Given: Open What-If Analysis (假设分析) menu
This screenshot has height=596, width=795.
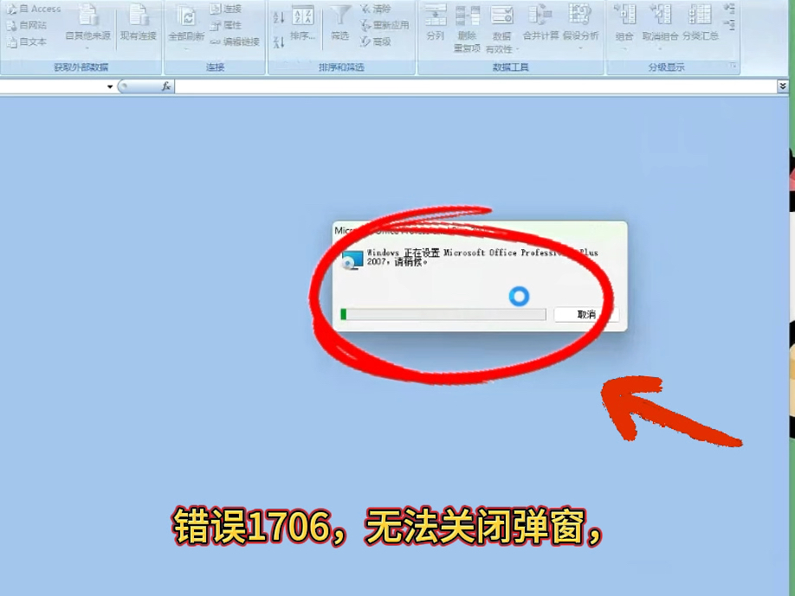Looking at the screenshot, I should [x=580, y=26].
